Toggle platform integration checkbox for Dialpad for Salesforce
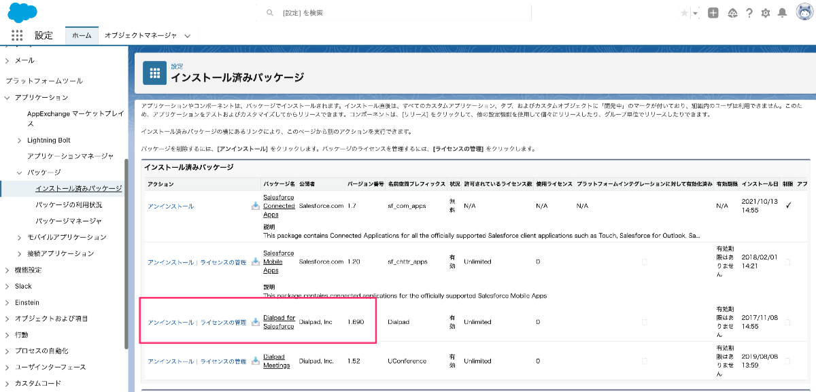Viewport: 816px width, 392px height. click(x=644, y=322)
